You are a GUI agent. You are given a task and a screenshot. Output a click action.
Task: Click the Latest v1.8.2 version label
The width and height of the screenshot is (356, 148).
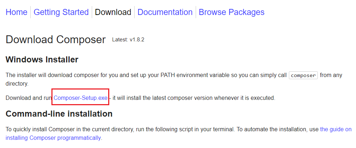click(x=128, y=40)
